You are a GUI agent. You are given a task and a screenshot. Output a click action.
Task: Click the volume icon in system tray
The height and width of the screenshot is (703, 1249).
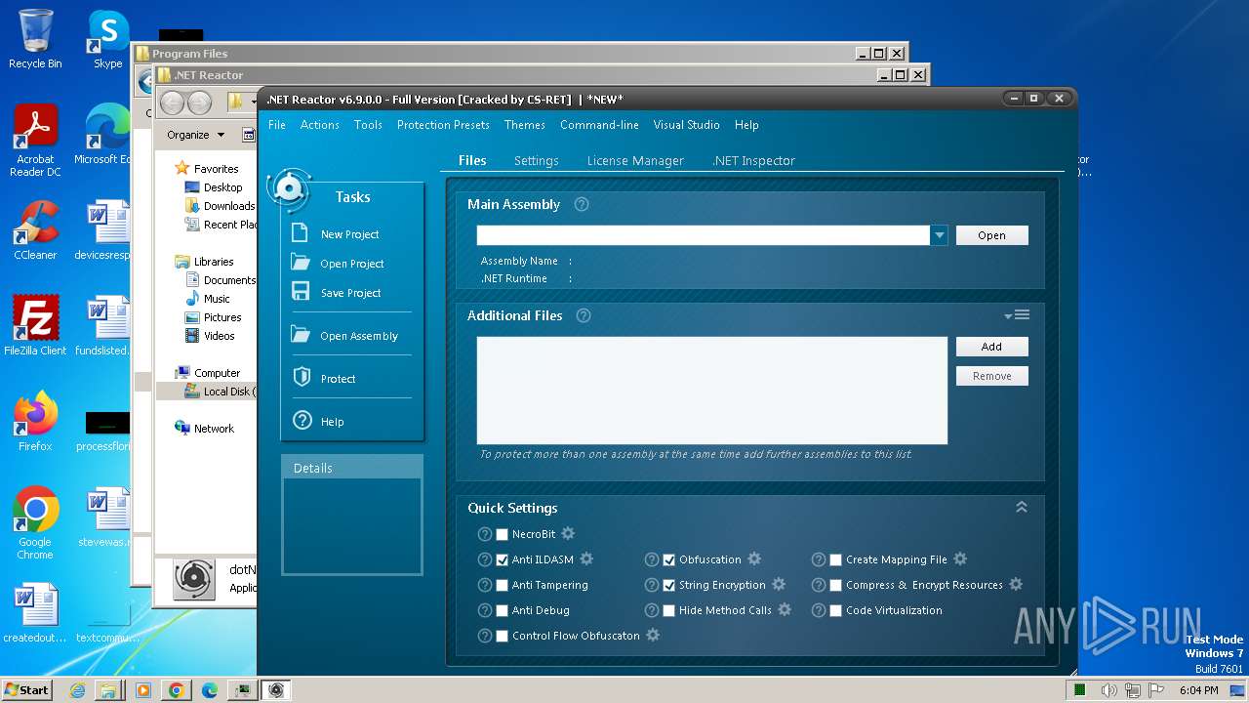click(x=1109, y=690)
